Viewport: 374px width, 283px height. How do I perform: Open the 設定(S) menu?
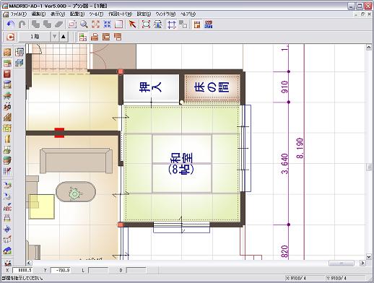coord(144,14)
